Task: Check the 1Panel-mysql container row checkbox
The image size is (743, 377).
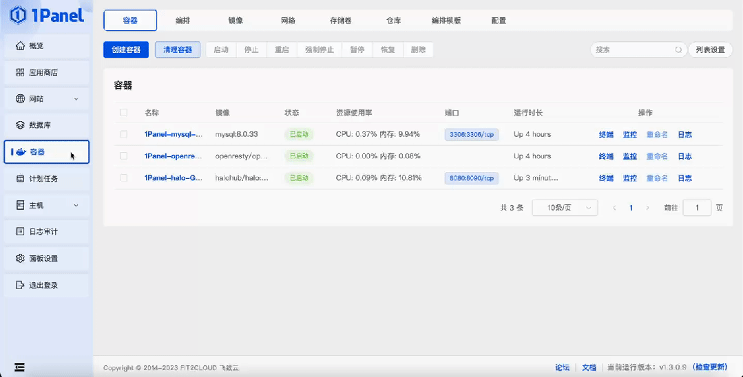Action: click(x=124, y=134)
